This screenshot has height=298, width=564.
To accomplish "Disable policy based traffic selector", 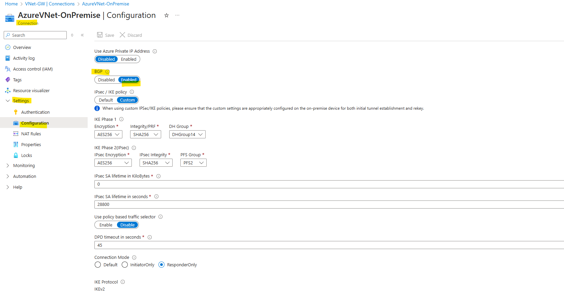I will pyautogui.click(x=127, y=225).
